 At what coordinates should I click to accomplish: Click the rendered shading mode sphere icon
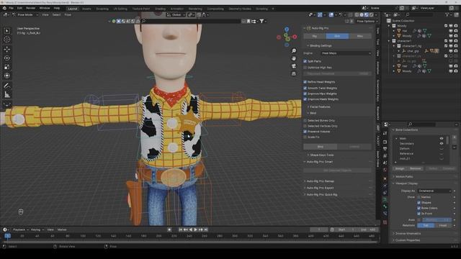click(x=372, y=14)
